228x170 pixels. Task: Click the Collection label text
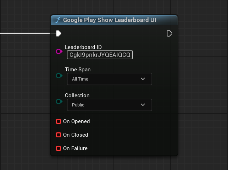[x=77, y=95]
